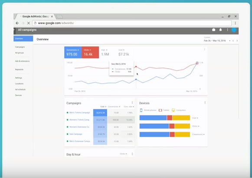Open the date range dropdown
The image size is (252, 178).
coord(229,41)
